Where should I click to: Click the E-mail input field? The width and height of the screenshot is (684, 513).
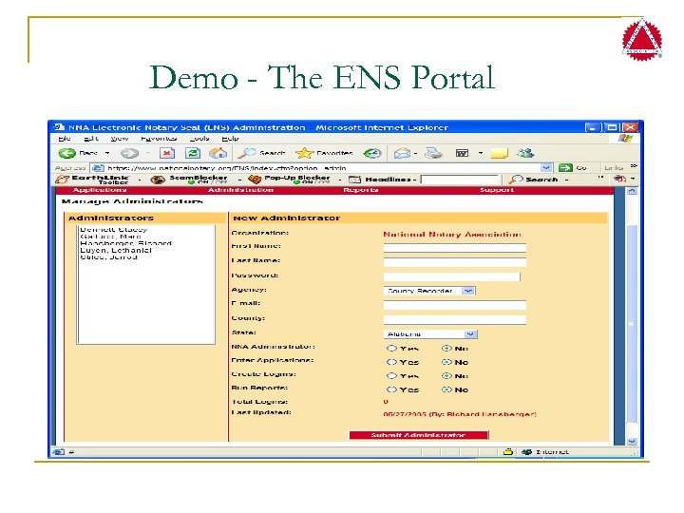[x=454, y=305]
